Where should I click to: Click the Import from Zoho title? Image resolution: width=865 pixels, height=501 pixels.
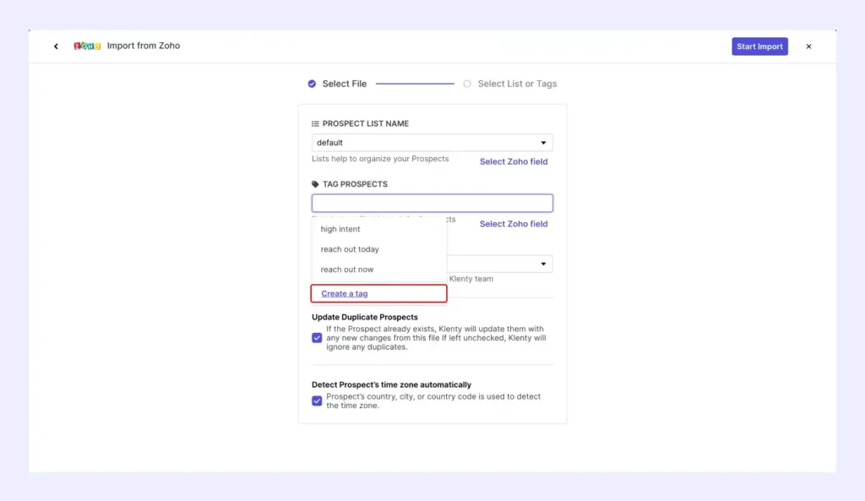pyautogui.click(x=144, y=46)
